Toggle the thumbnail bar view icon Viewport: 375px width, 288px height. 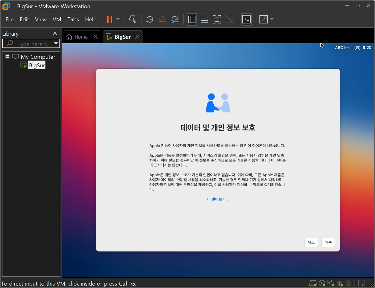coord(204,19)
